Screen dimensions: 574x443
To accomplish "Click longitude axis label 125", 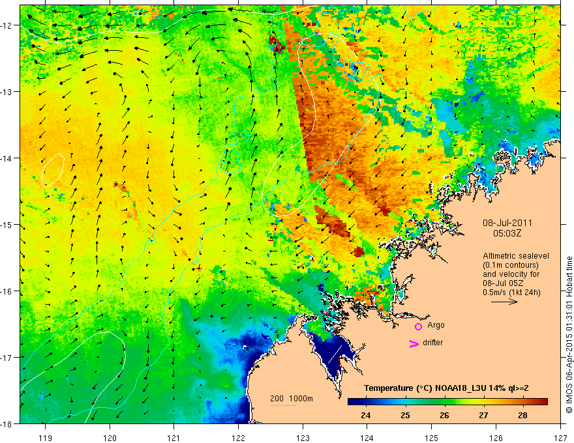I will point(432,438).
